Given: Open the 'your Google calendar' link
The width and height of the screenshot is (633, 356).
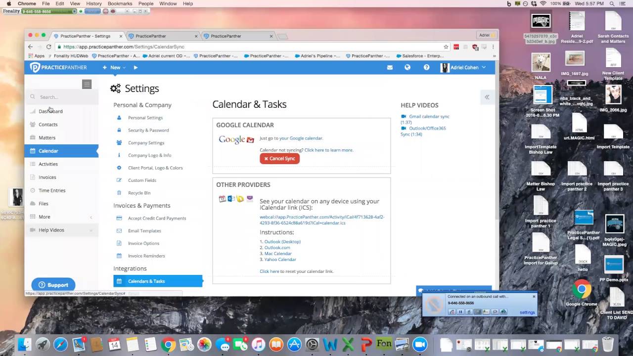Looking at the screenshot, I should click(301, 138).
